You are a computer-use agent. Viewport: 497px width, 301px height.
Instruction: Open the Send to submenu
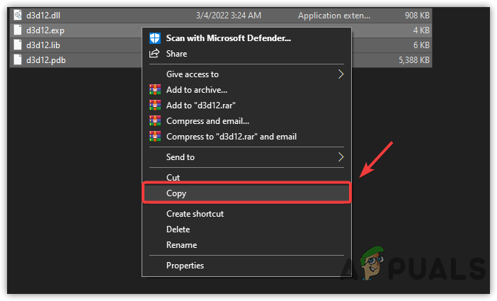[x=246, y=157]
